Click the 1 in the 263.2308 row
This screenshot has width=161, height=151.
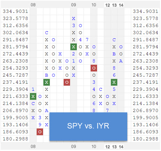point(74,61)
